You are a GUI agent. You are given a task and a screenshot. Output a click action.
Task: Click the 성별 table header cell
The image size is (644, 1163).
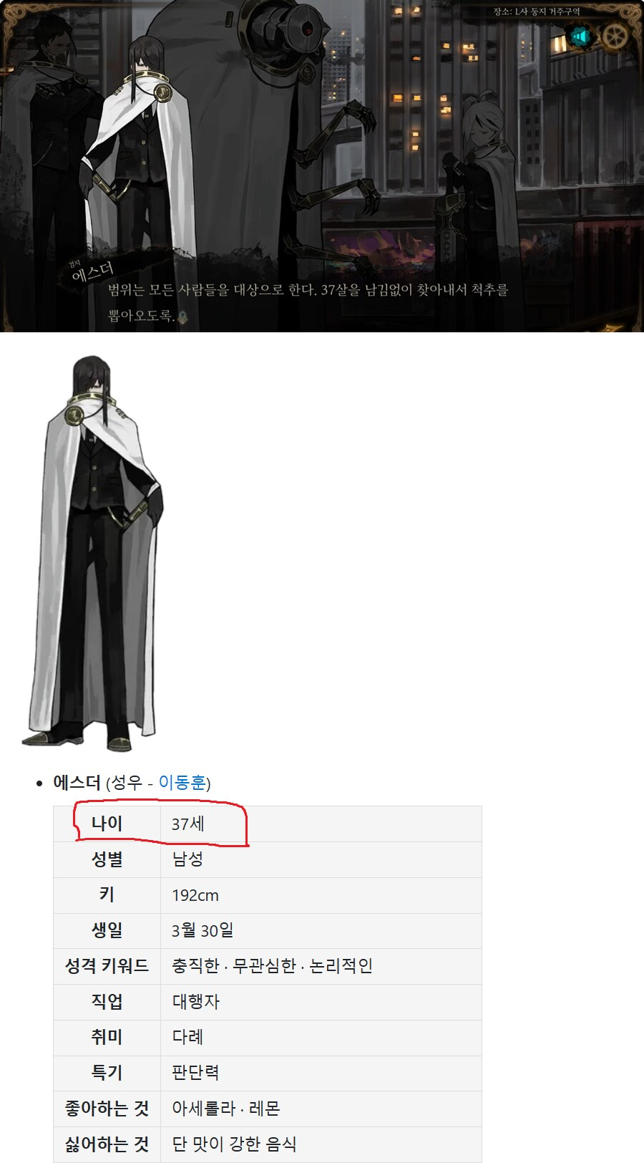[107, 859]
